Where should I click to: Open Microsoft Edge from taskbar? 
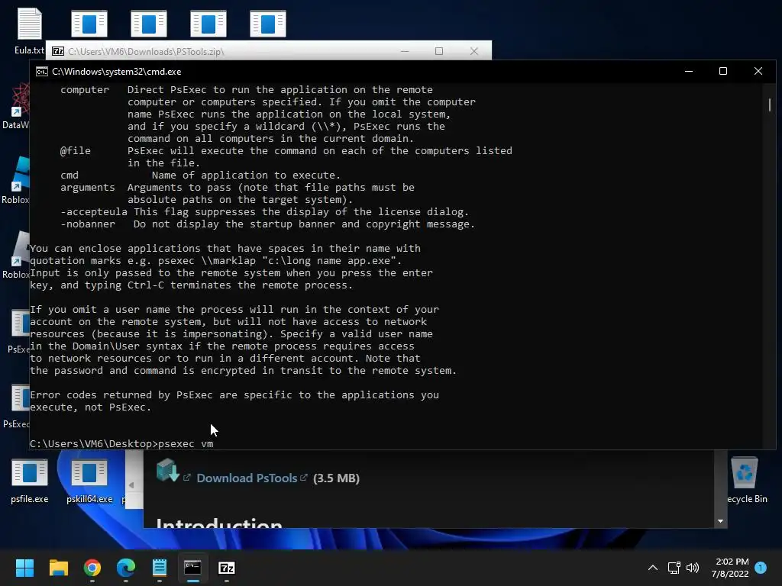(x=126, y=568)
